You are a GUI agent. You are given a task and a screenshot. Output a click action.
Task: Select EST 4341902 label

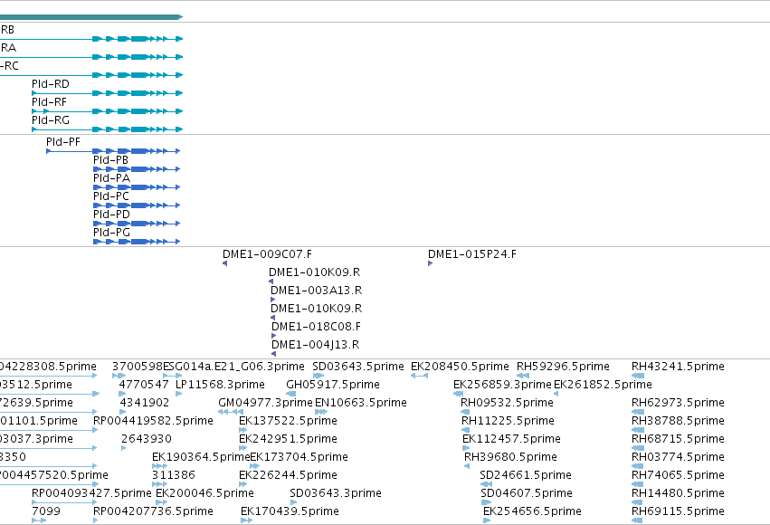(x=145, y=403)
